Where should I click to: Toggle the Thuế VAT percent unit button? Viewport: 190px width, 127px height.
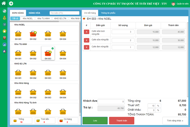[158, 105]
